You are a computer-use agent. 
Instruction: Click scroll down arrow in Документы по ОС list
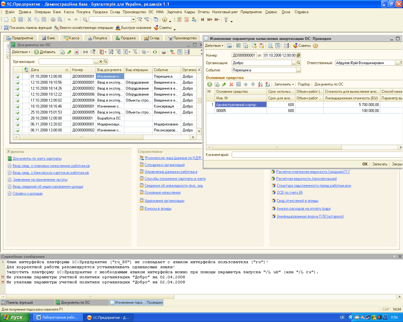click(x=199, y=131)
